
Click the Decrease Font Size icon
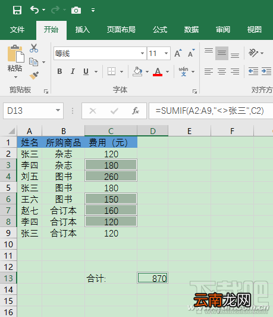click(192, 53)
